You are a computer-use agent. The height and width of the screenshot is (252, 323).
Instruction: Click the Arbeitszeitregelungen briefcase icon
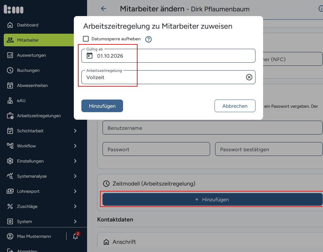(x=10, y=116)
